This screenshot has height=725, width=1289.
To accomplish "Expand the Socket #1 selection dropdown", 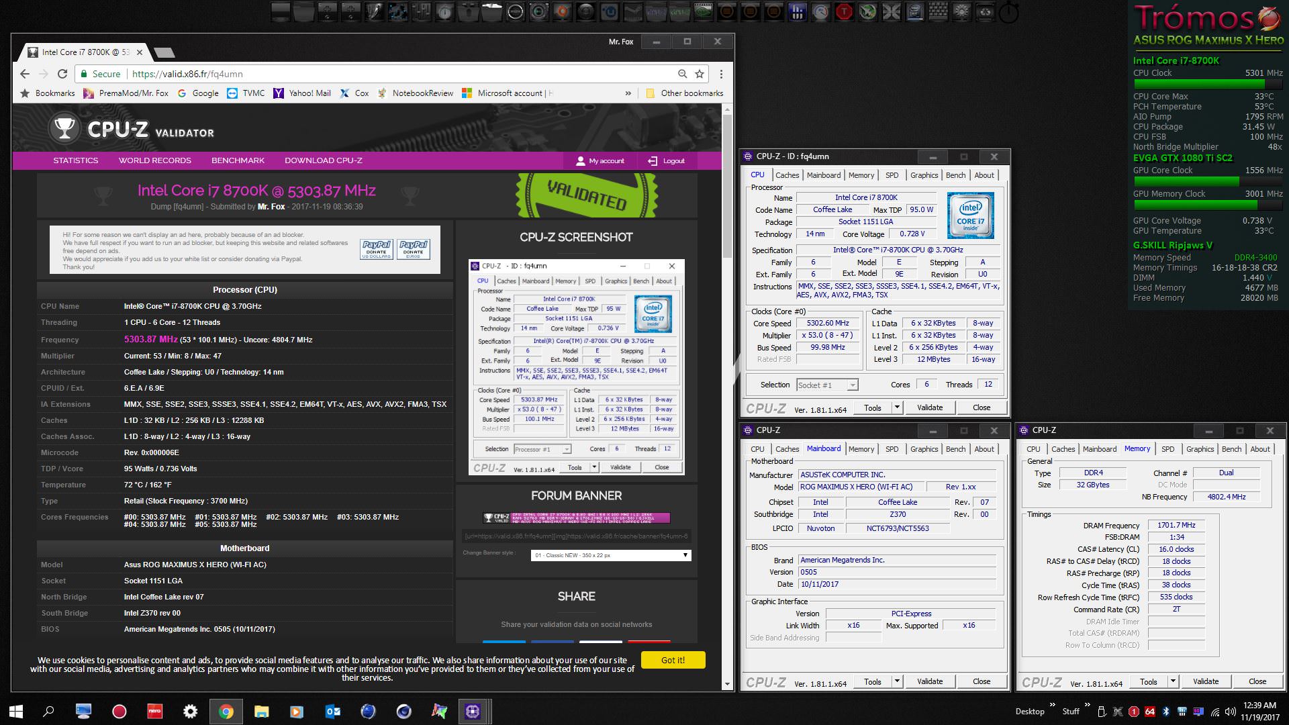I will [852, 385].
